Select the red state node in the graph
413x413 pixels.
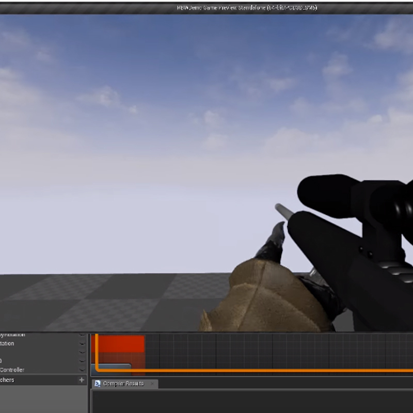click(x=124, y=343)
